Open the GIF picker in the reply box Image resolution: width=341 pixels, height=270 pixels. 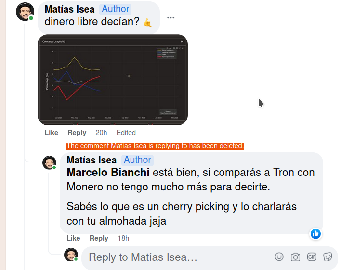(x=312, y=257)
